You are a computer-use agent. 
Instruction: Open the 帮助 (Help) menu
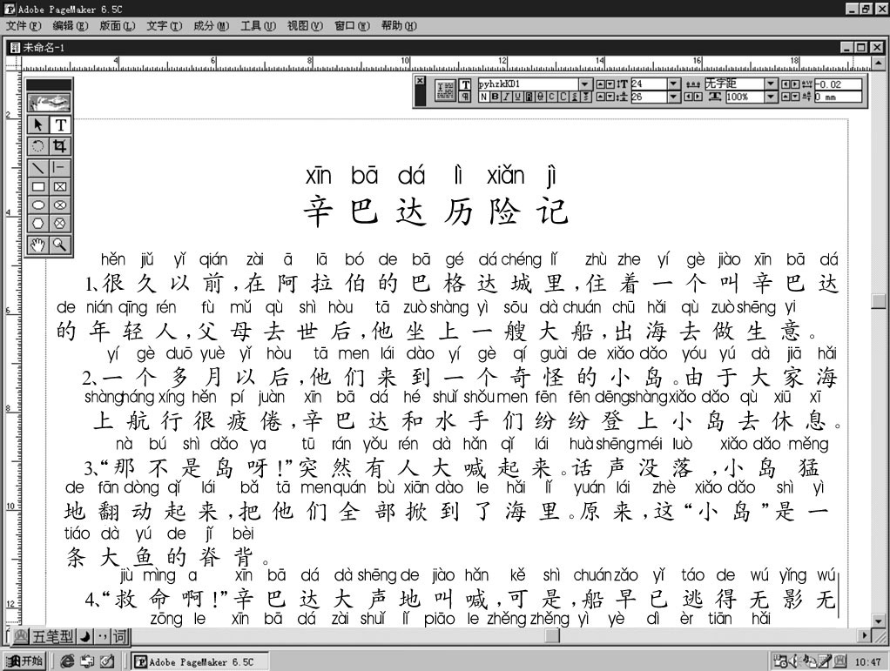(x=399, y=25)
